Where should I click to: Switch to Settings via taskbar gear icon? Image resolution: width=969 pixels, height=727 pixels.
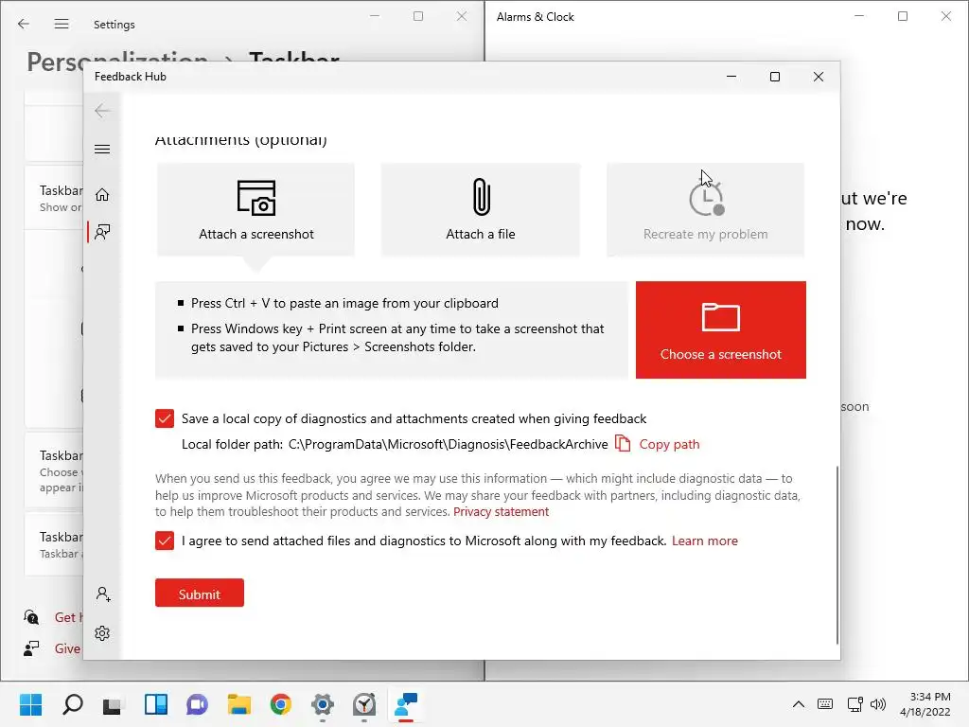coord(323,704)
